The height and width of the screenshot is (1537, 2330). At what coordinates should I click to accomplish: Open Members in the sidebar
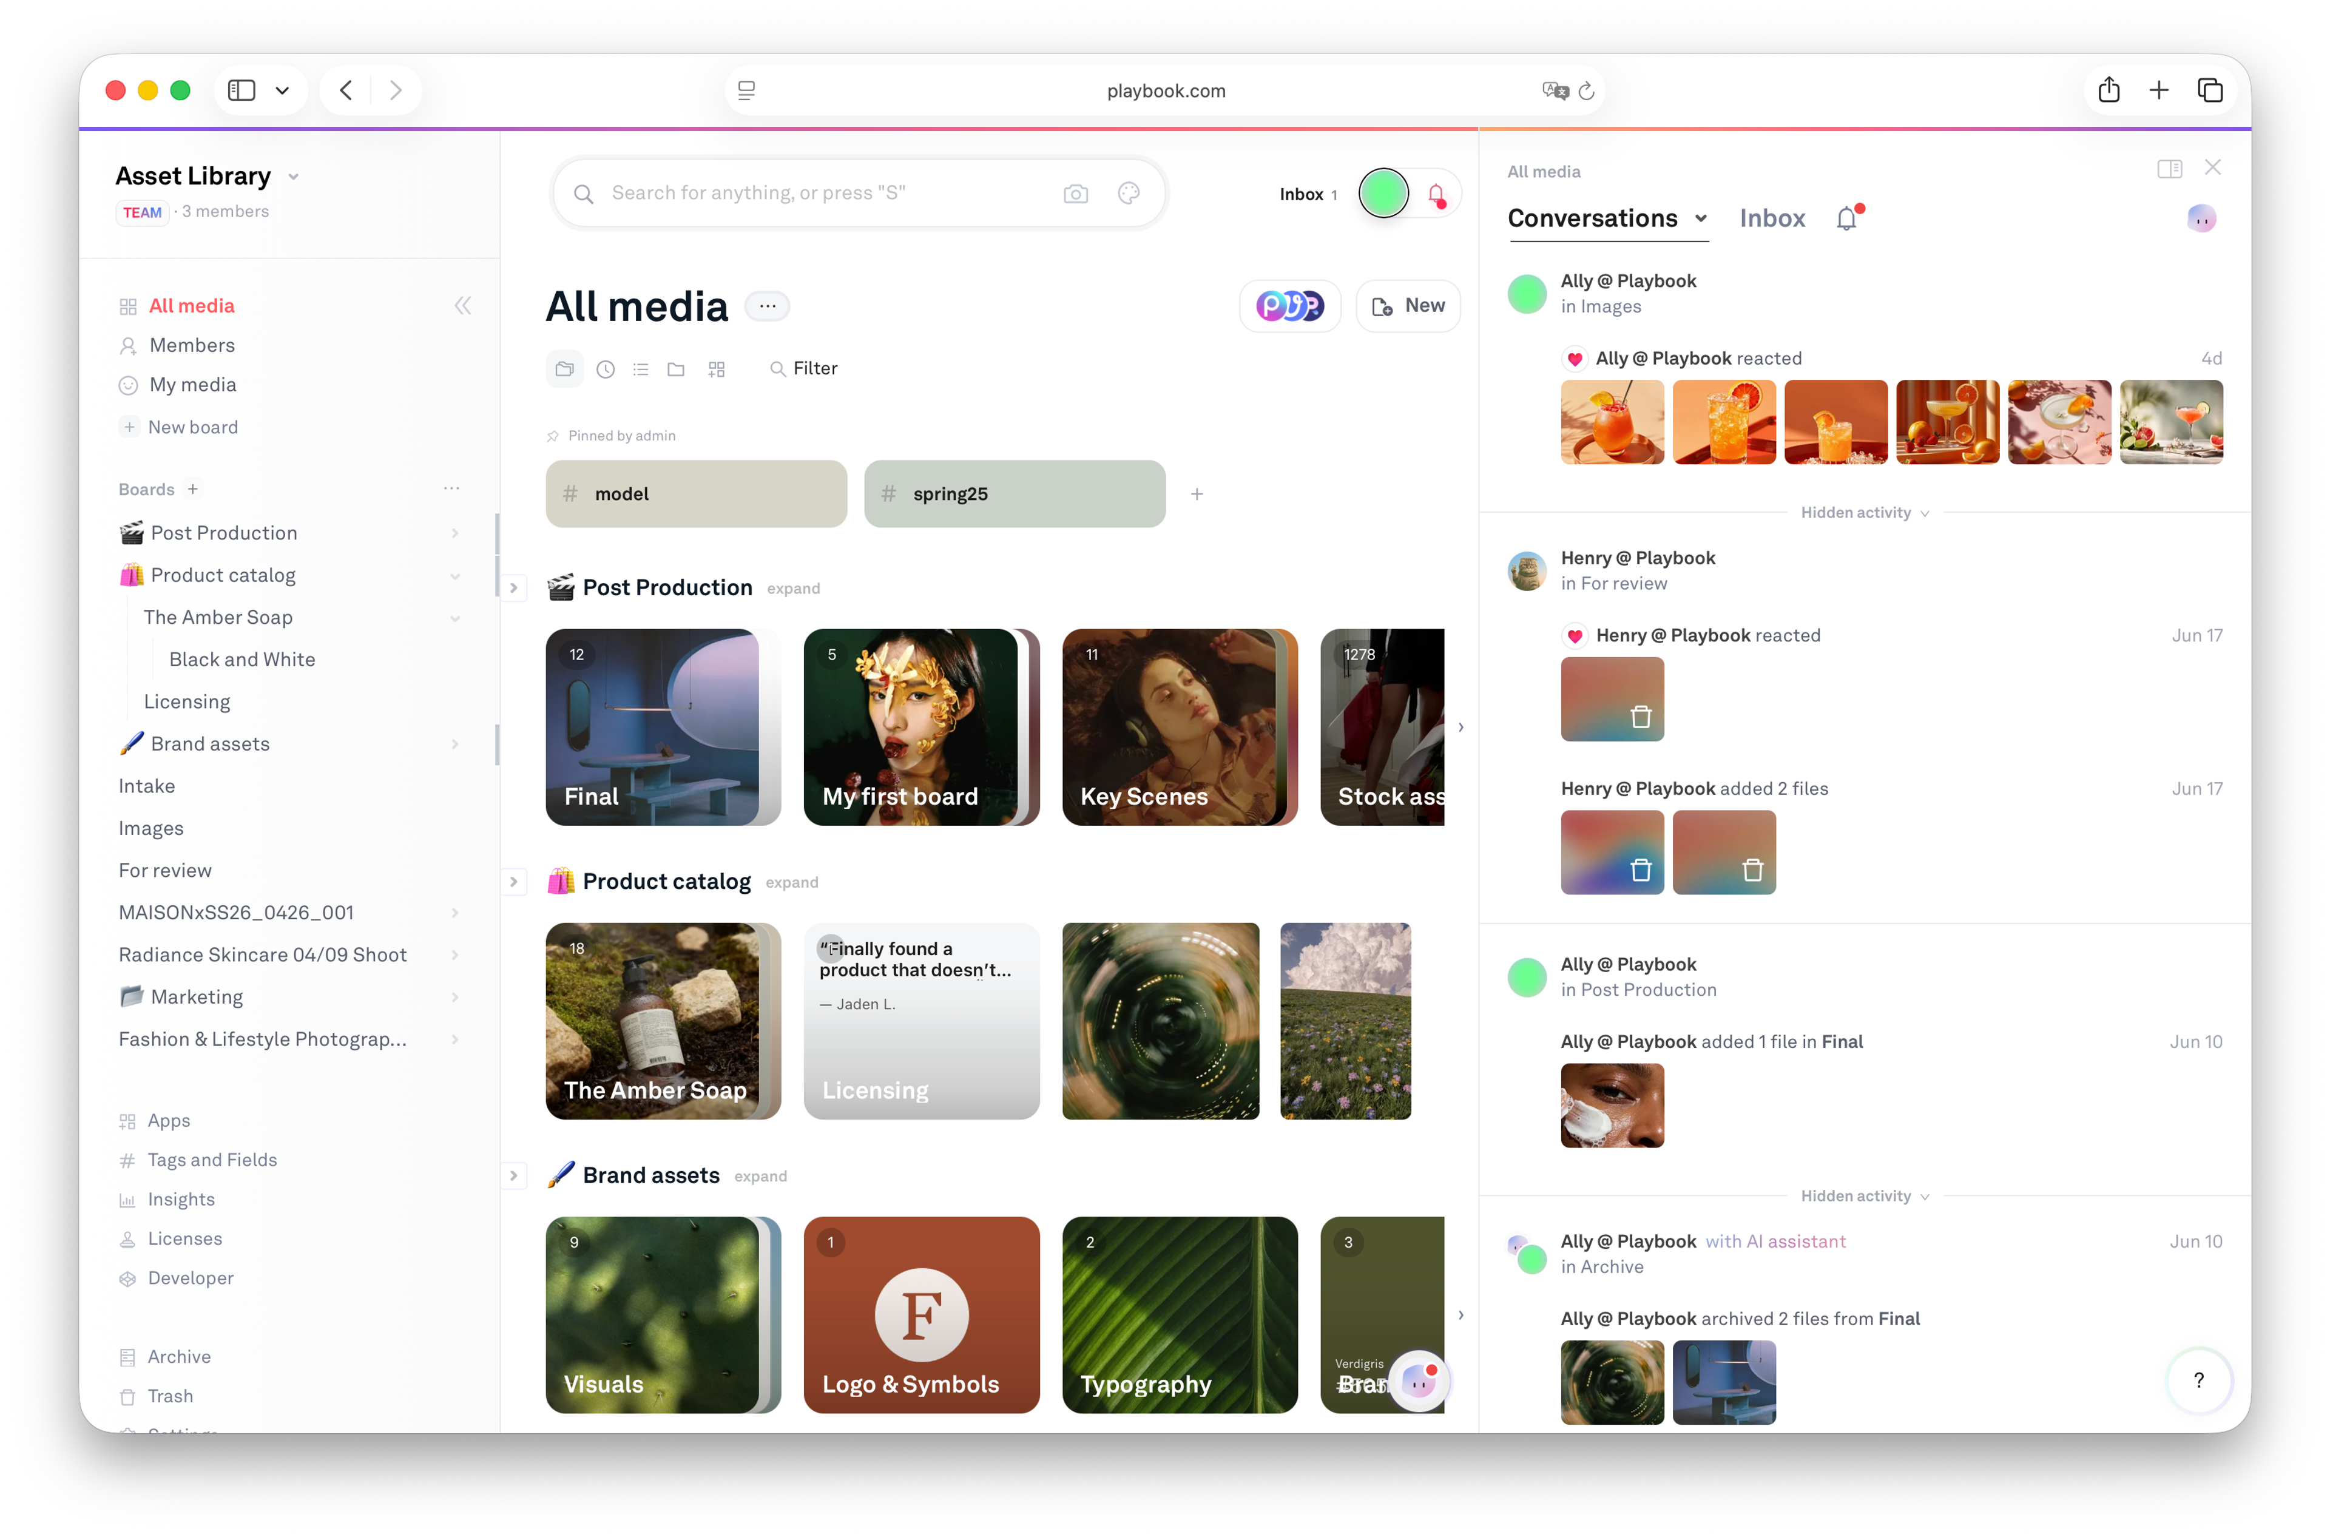coord(192,345)
